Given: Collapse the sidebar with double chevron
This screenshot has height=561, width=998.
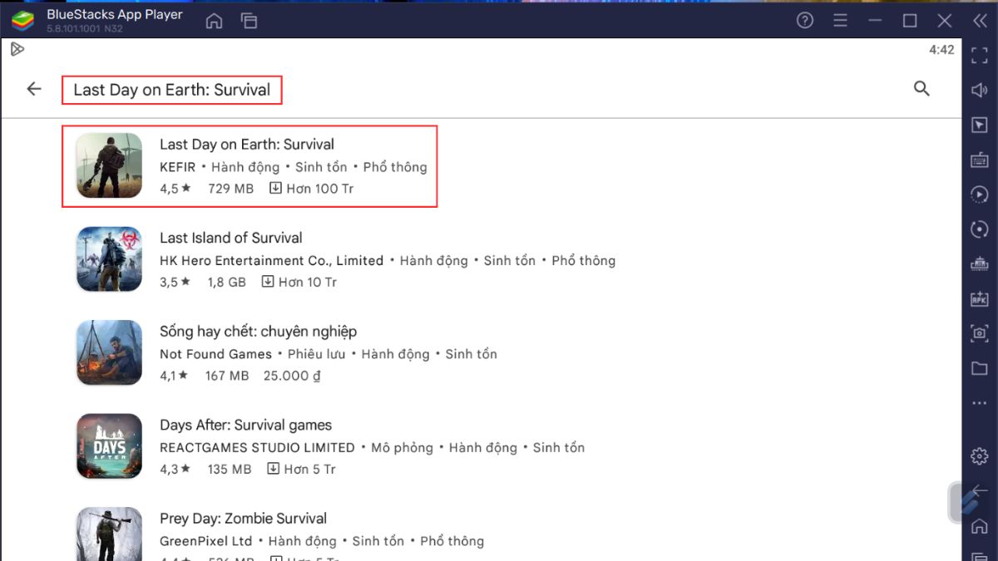Looking at the screenshot, I should (980, 21).
